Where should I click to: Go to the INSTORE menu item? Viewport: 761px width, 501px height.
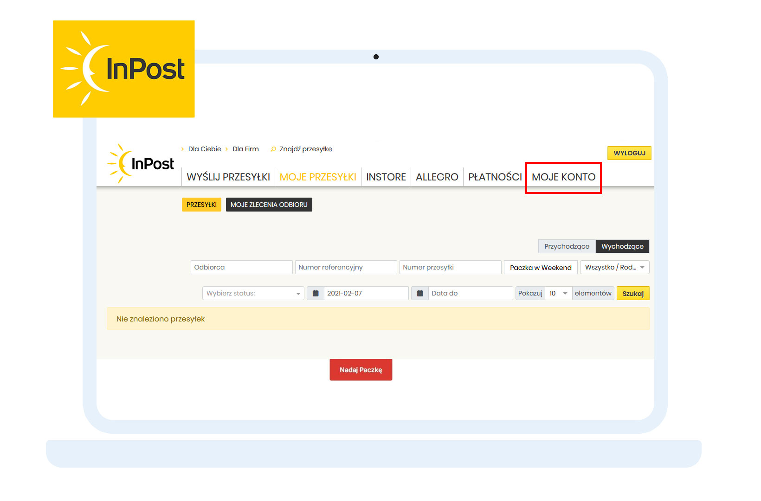tap(386, 177)
